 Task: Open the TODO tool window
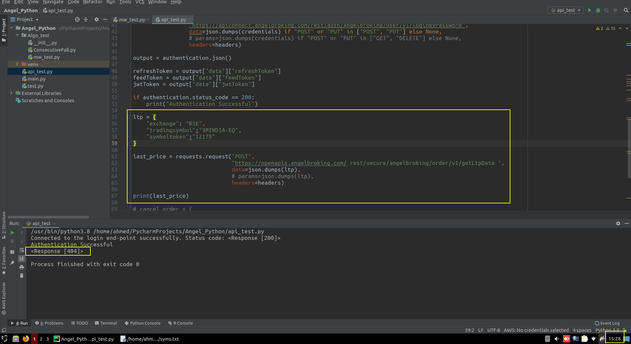[x=80, y=323]
